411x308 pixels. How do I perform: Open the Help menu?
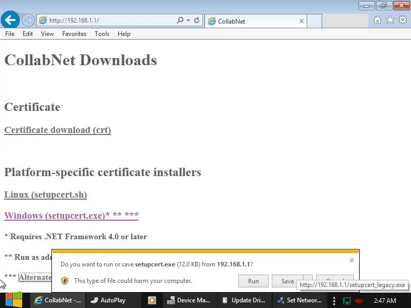pos(124,34)
